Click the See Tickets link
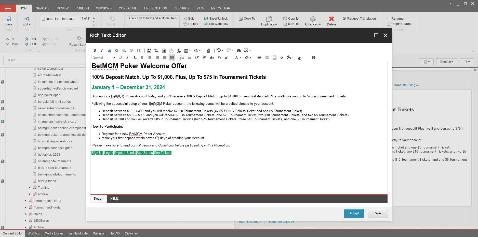 [x=163, y=153]
